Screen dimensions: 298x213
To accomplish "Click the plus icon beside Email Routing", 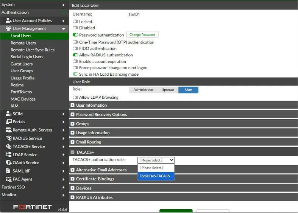I will (x=72, y=142).
